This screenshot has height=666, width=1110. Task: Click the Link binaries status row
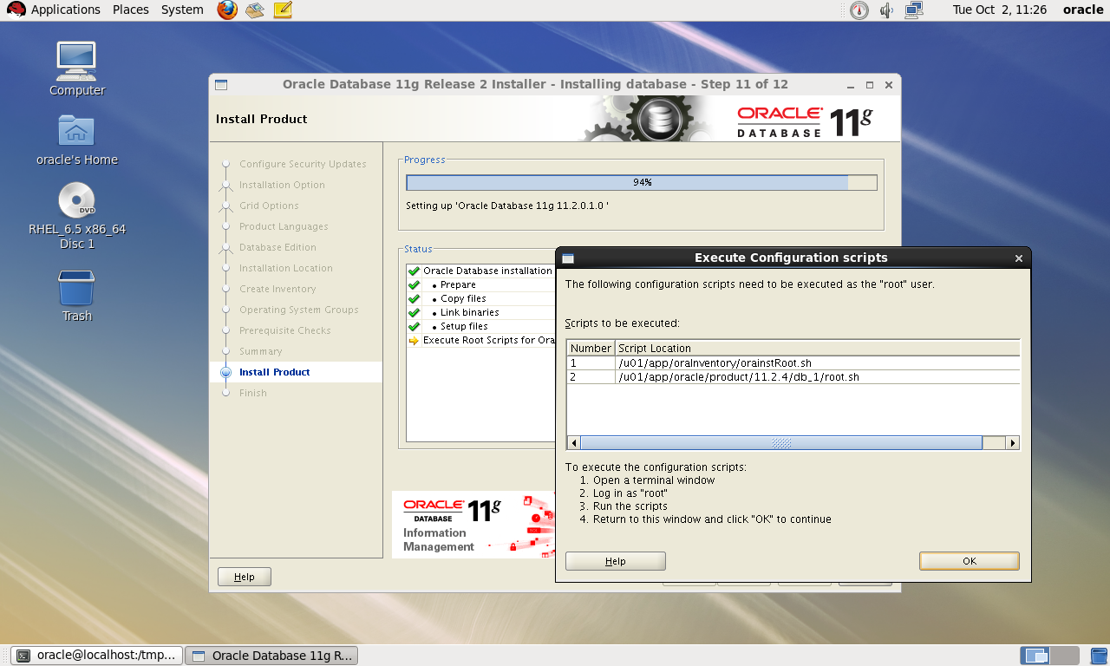[x=480, y=312]
